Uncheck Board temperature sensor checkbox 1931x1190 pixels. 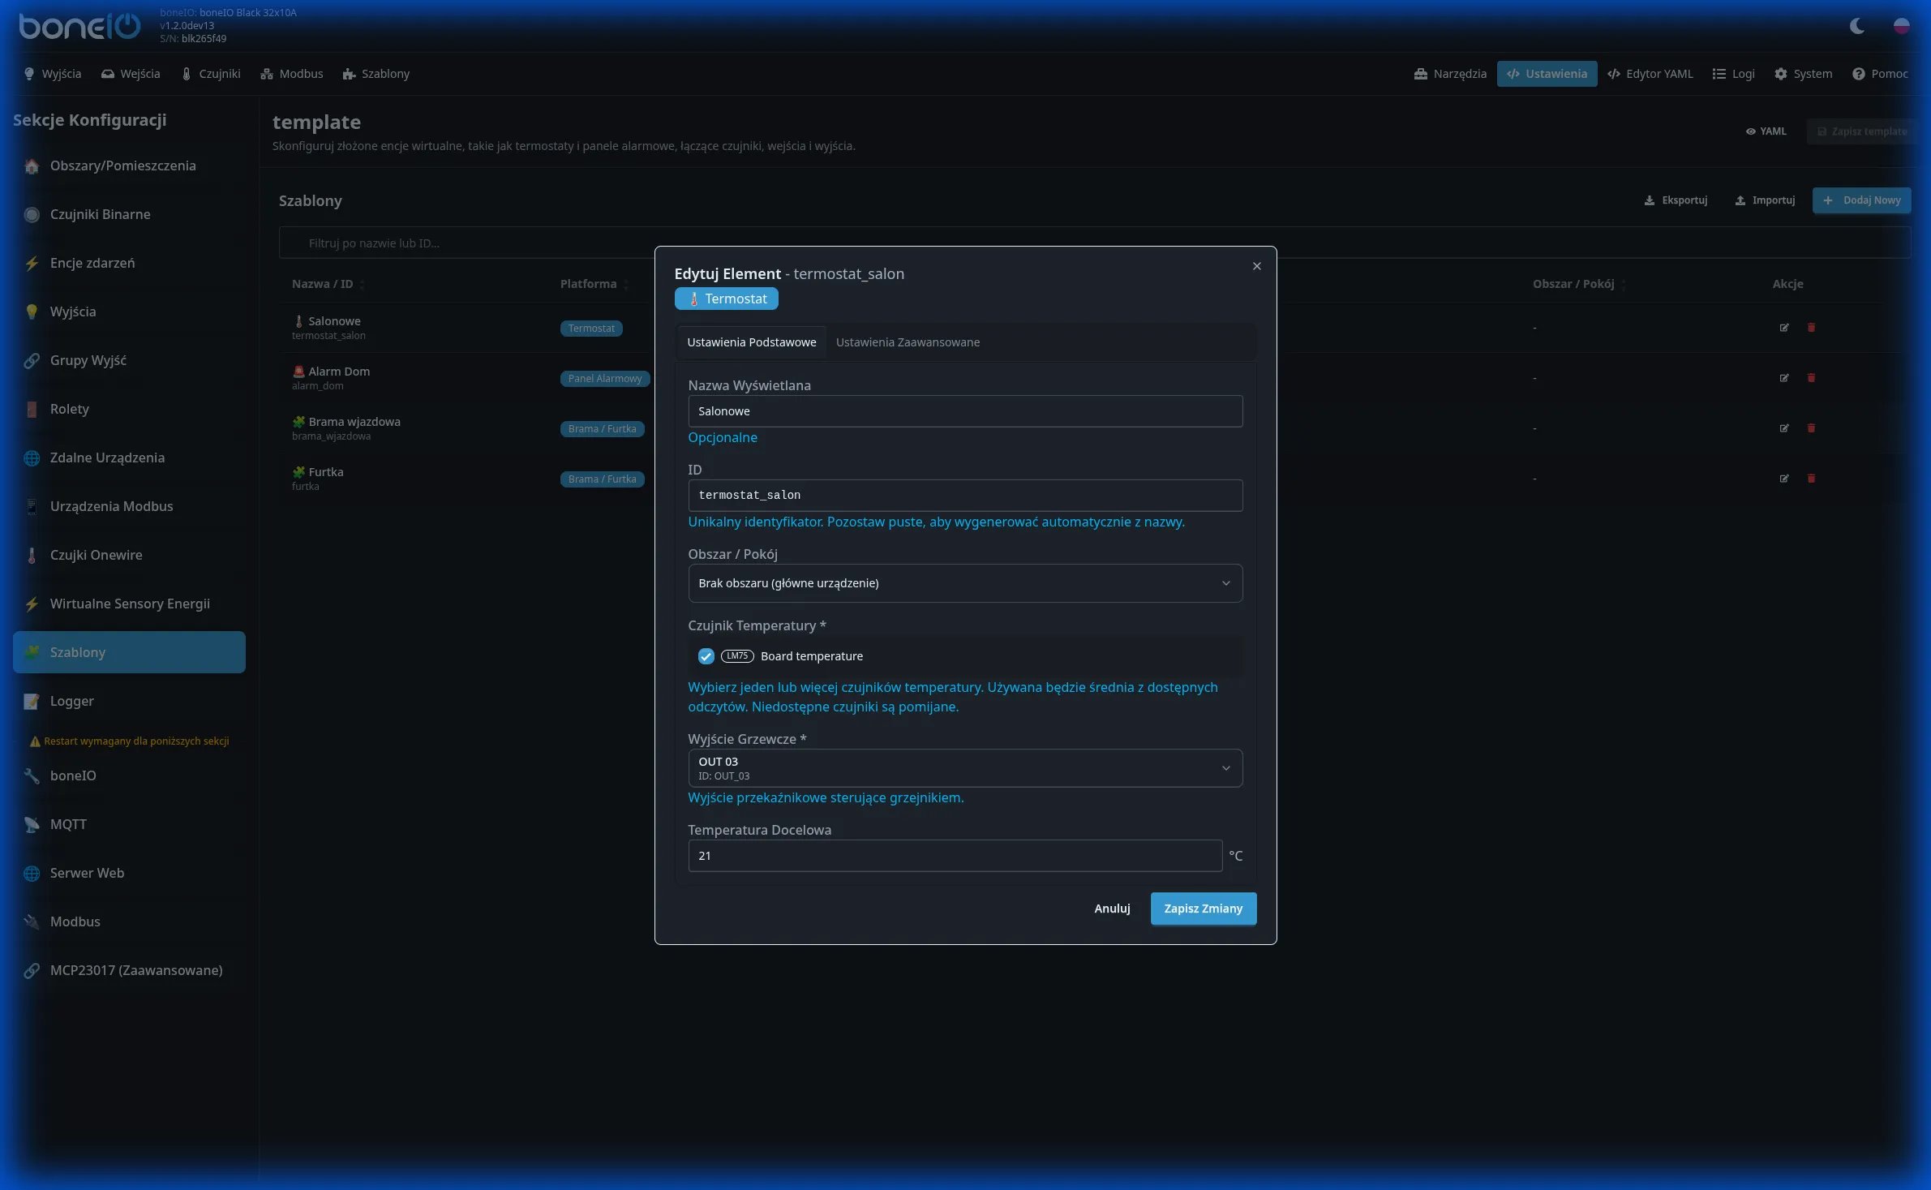[706, 656]
